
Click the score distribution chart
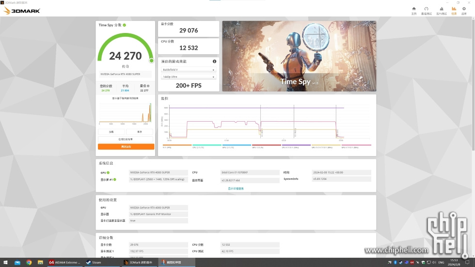coord(126,113)
